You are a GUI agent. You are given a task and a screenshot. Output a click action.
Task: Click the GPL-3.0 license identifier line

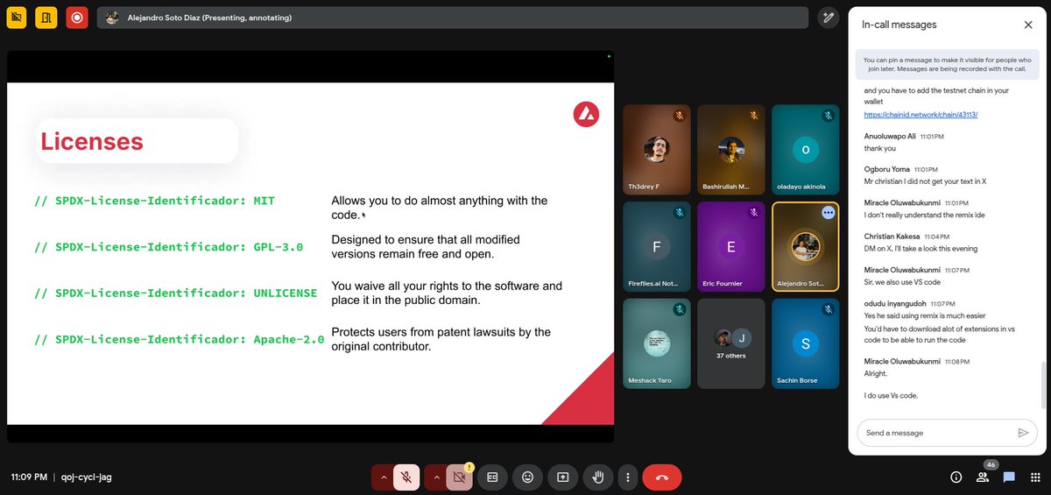point(168,247)
